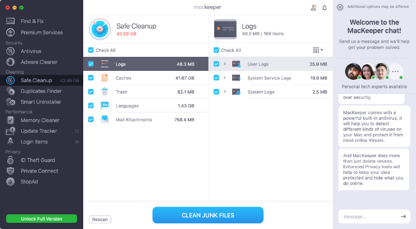
Task: Open Duplicates Finder icon
Action: [x=10, y=91]
